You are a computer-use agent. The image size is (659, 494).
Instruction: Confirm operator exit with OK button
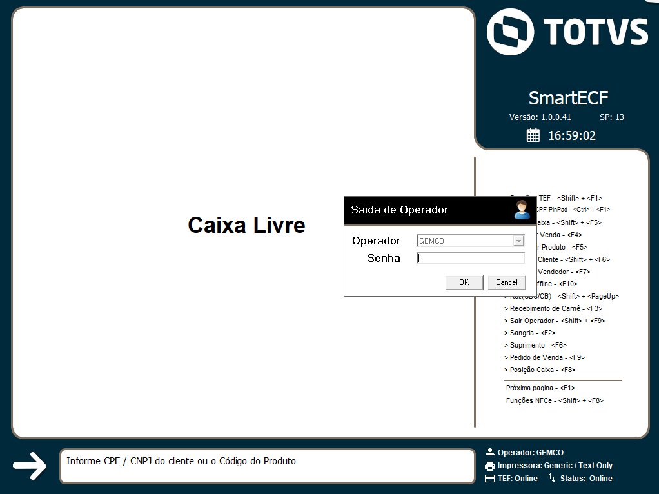point(464,282)
